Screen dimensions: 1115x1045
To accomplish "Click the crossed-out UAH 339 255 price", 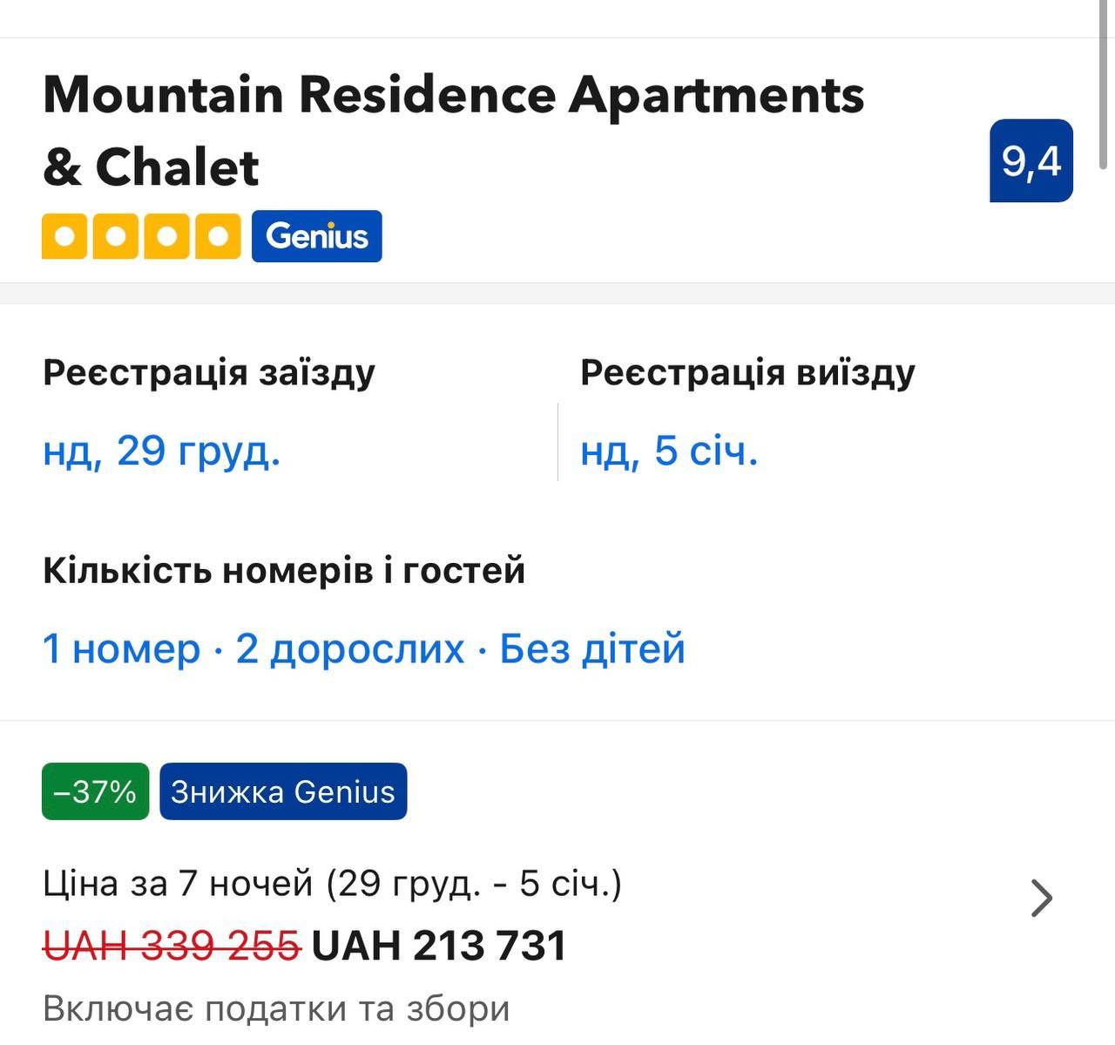I will 172,946.
